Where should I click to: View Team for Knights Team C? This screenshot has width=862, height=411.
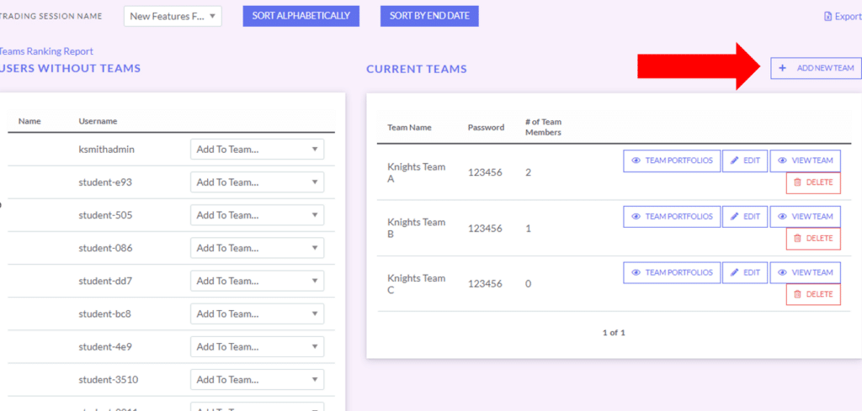point(806,272)
